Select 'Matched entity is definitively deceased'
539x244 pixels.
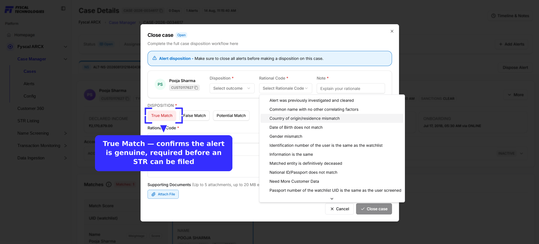(332, 163)
